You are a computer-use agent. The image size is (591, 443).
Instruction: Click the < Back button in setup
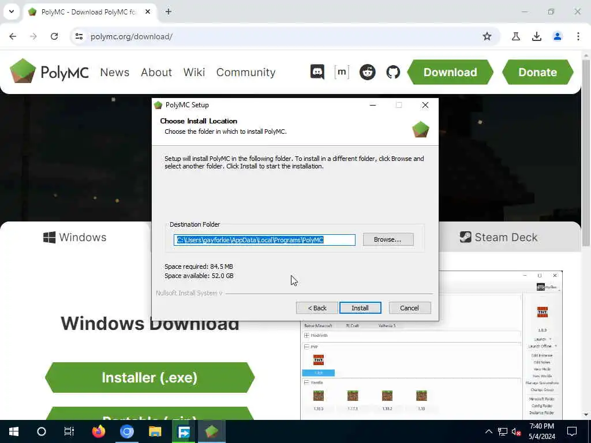click(x=317, y=308)
